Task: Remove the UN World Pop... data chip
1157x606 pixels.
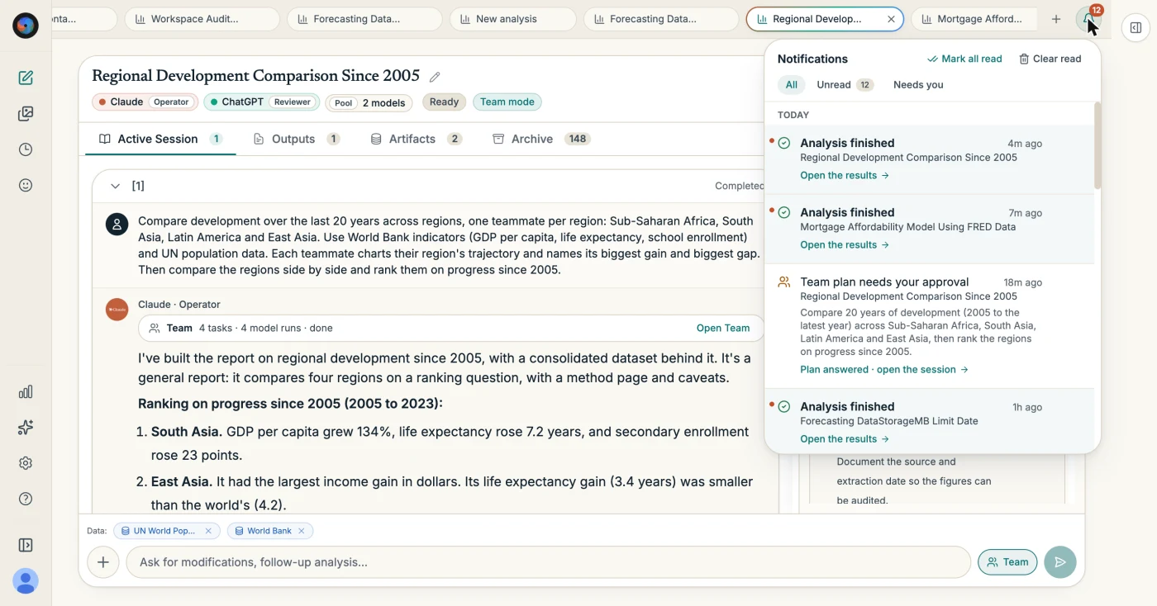Action: (208, 531)
